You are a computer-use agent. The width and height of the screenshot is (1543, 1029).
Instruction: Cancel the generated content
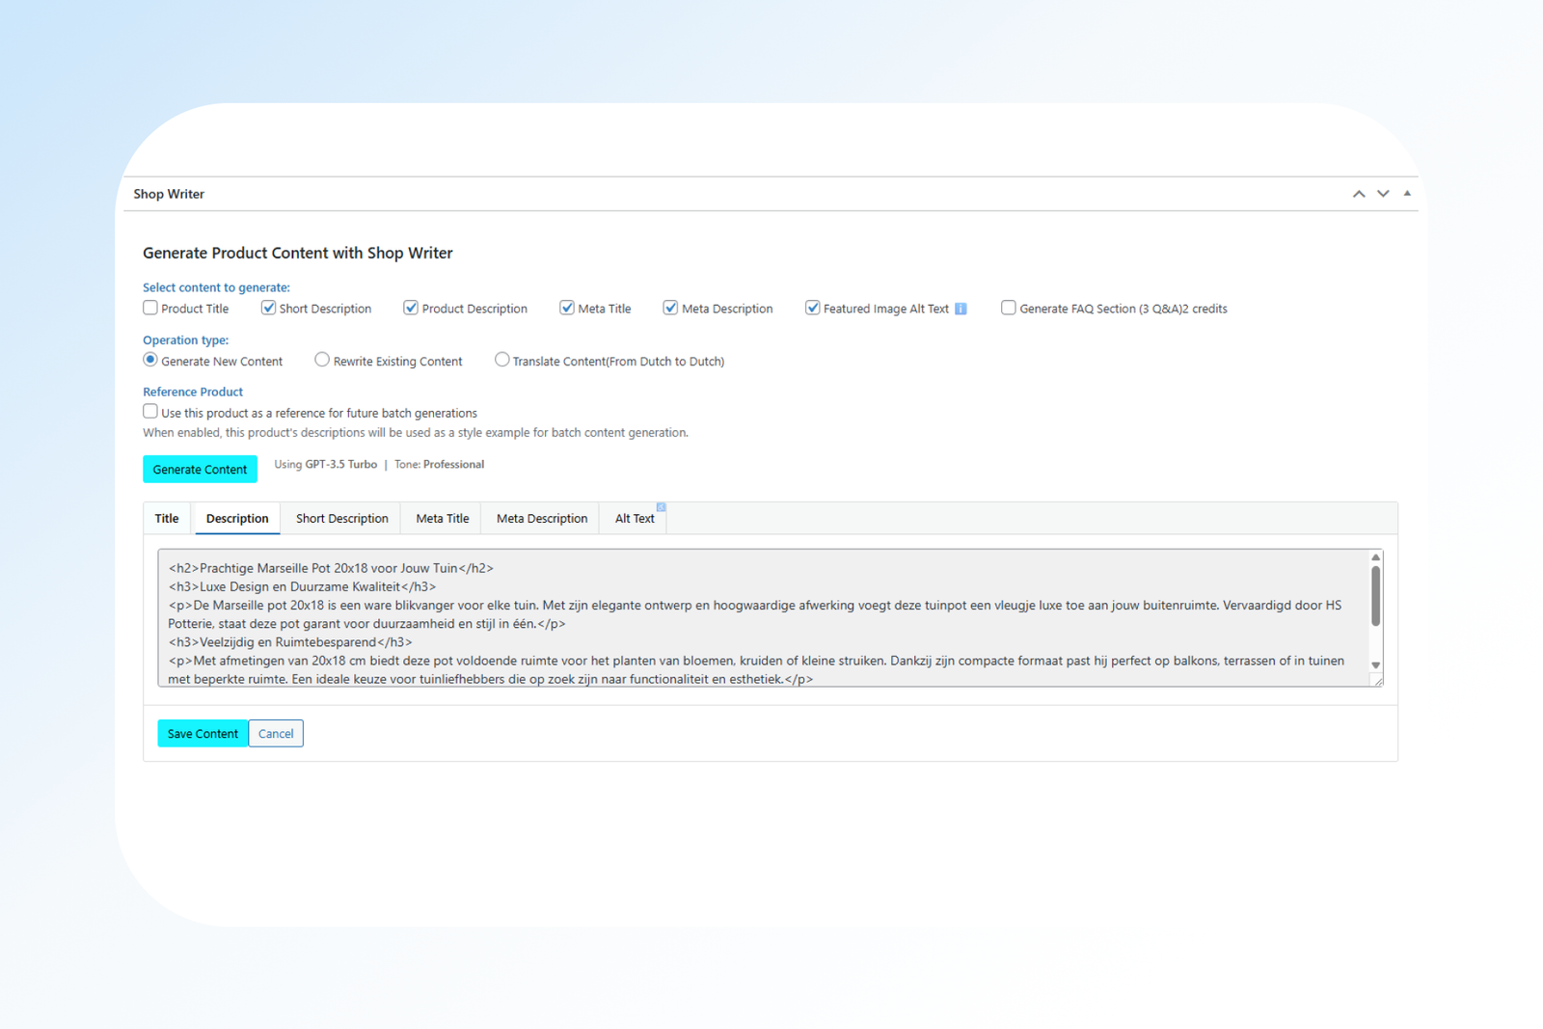pyautogui.click(x=276, y=734)
